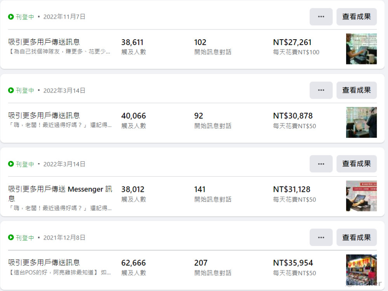Viewport: 388px width, 291px height.
Task: Open the options (...) icon for the NT$31,128 ad
Action: (321, 164)
